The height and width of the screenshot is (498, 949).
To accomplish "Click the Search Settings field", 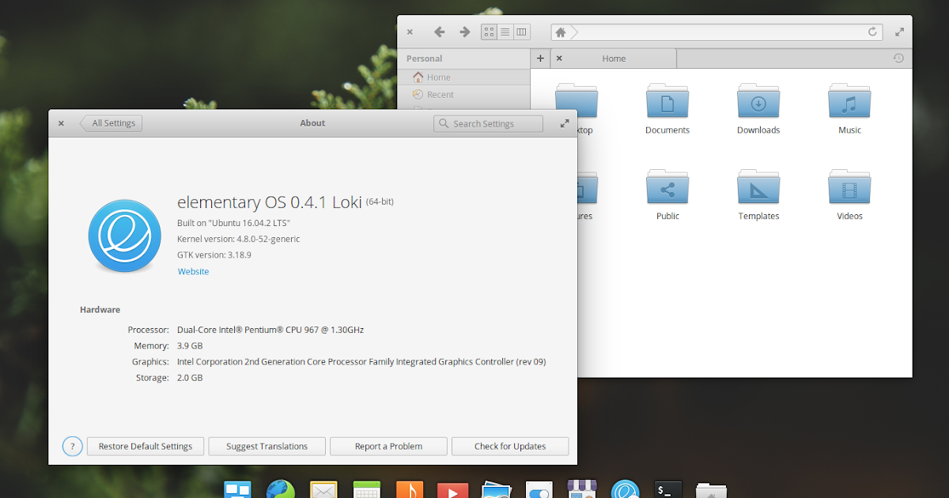I will click(x=488, y=123).
